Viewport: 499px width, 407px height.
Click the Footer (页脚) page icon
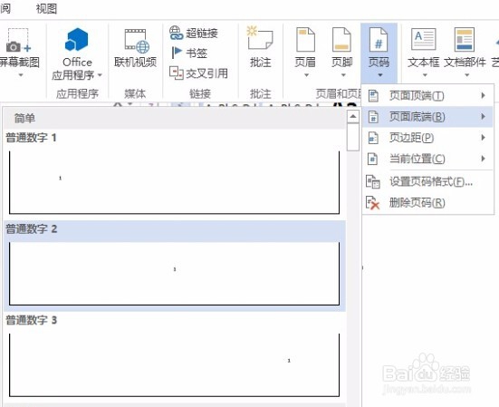(341, 40)
